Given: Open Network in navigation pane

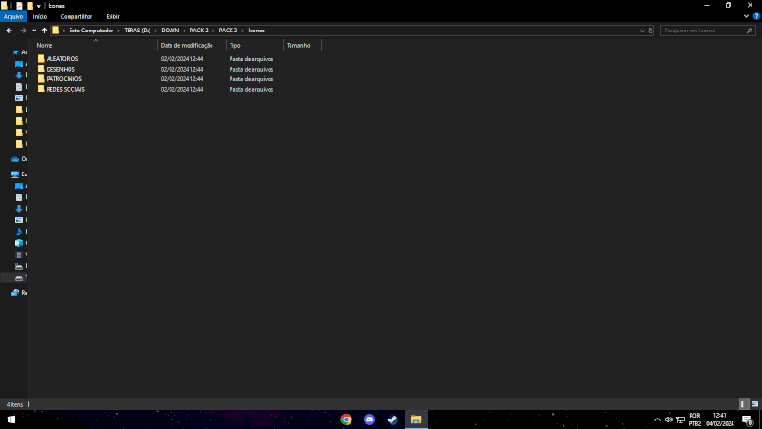Looking at the screenshot, I should 15,293.
